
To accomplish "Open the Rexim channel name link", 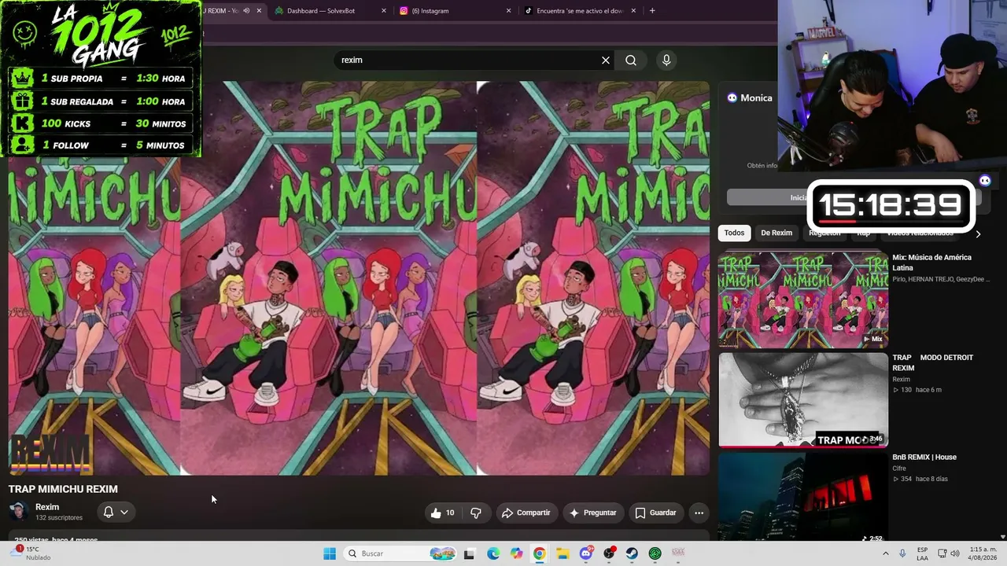I will 47,507.
